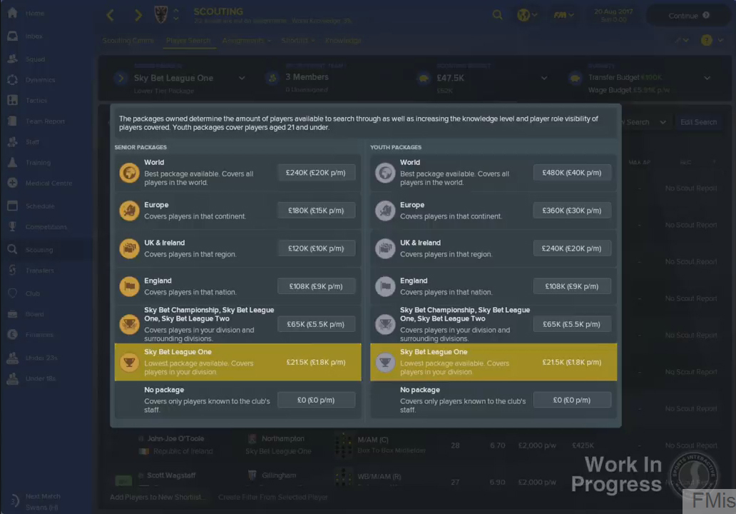Switch to the Knowledge tab

click(343, 41)
